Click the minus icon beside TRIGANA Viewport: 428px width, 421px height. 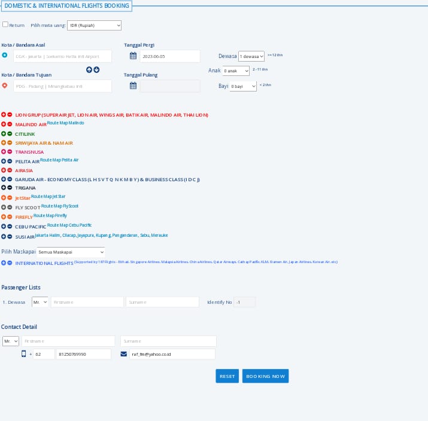tap(10, 188)
